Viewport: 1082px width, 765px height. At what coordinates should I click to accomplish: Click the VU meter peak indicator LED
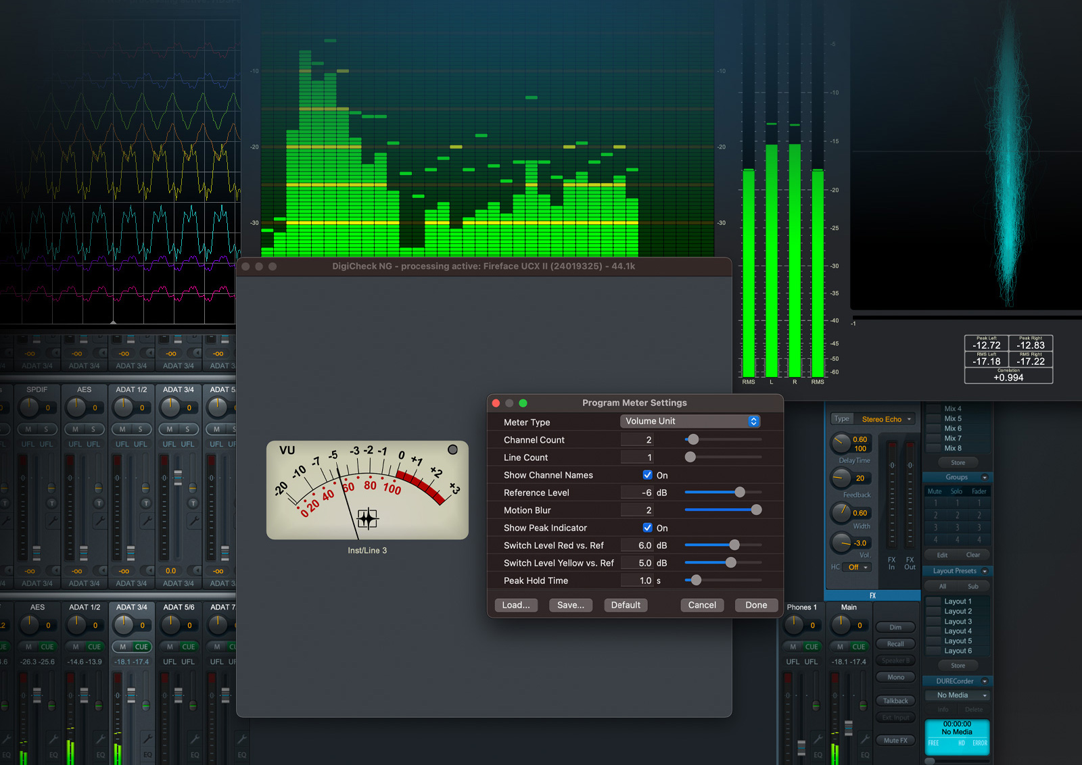(x=452, y=449)
